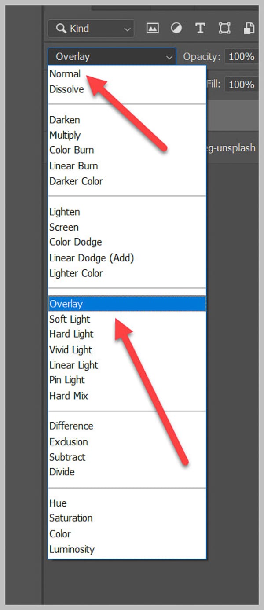Select the Luminosity blend mode

(72, 549)
